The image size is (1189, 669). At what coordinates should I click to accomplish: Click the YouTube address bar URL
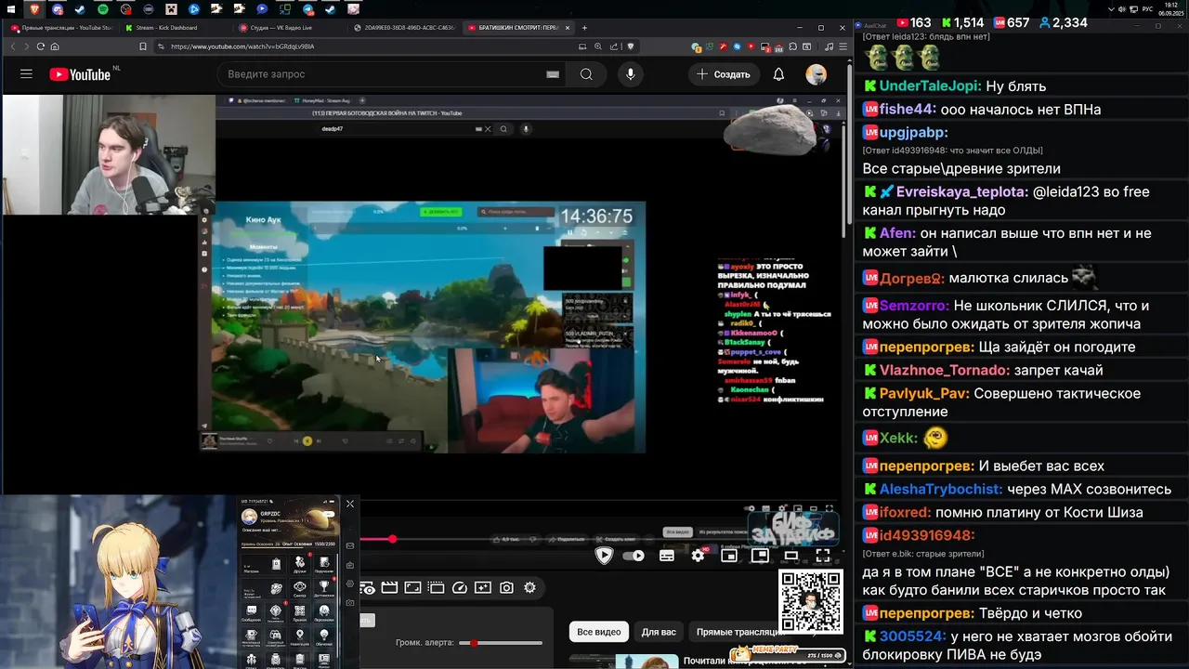click(x=242, y=46)
